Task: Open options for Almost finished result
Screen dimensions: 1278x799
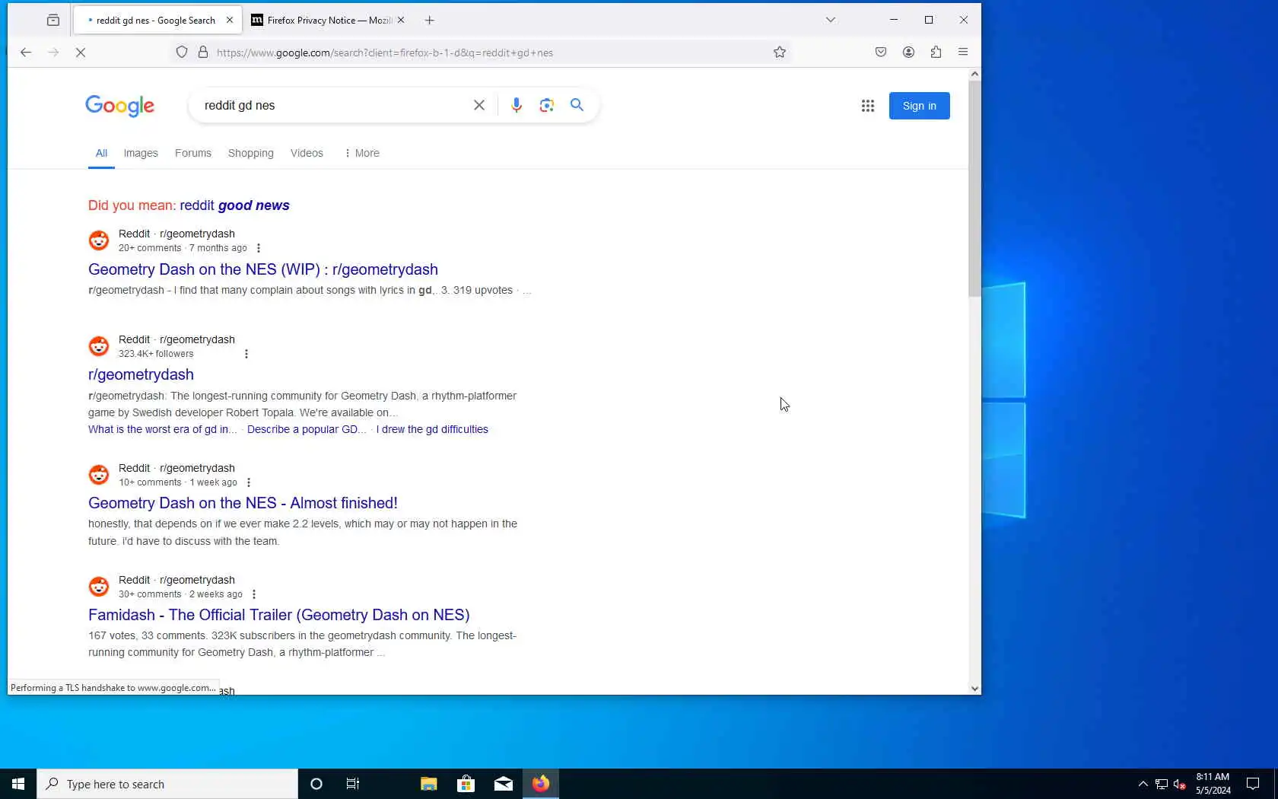Action: pyautogui.click(x=249, y=482)
